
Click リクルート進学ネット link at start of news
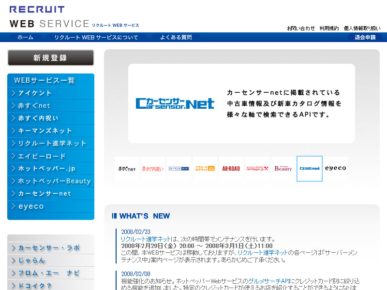tap(146, 239)
